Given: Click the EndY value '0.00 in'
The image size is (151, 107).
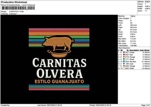Looking at the screenshot, I should (133, 37).
